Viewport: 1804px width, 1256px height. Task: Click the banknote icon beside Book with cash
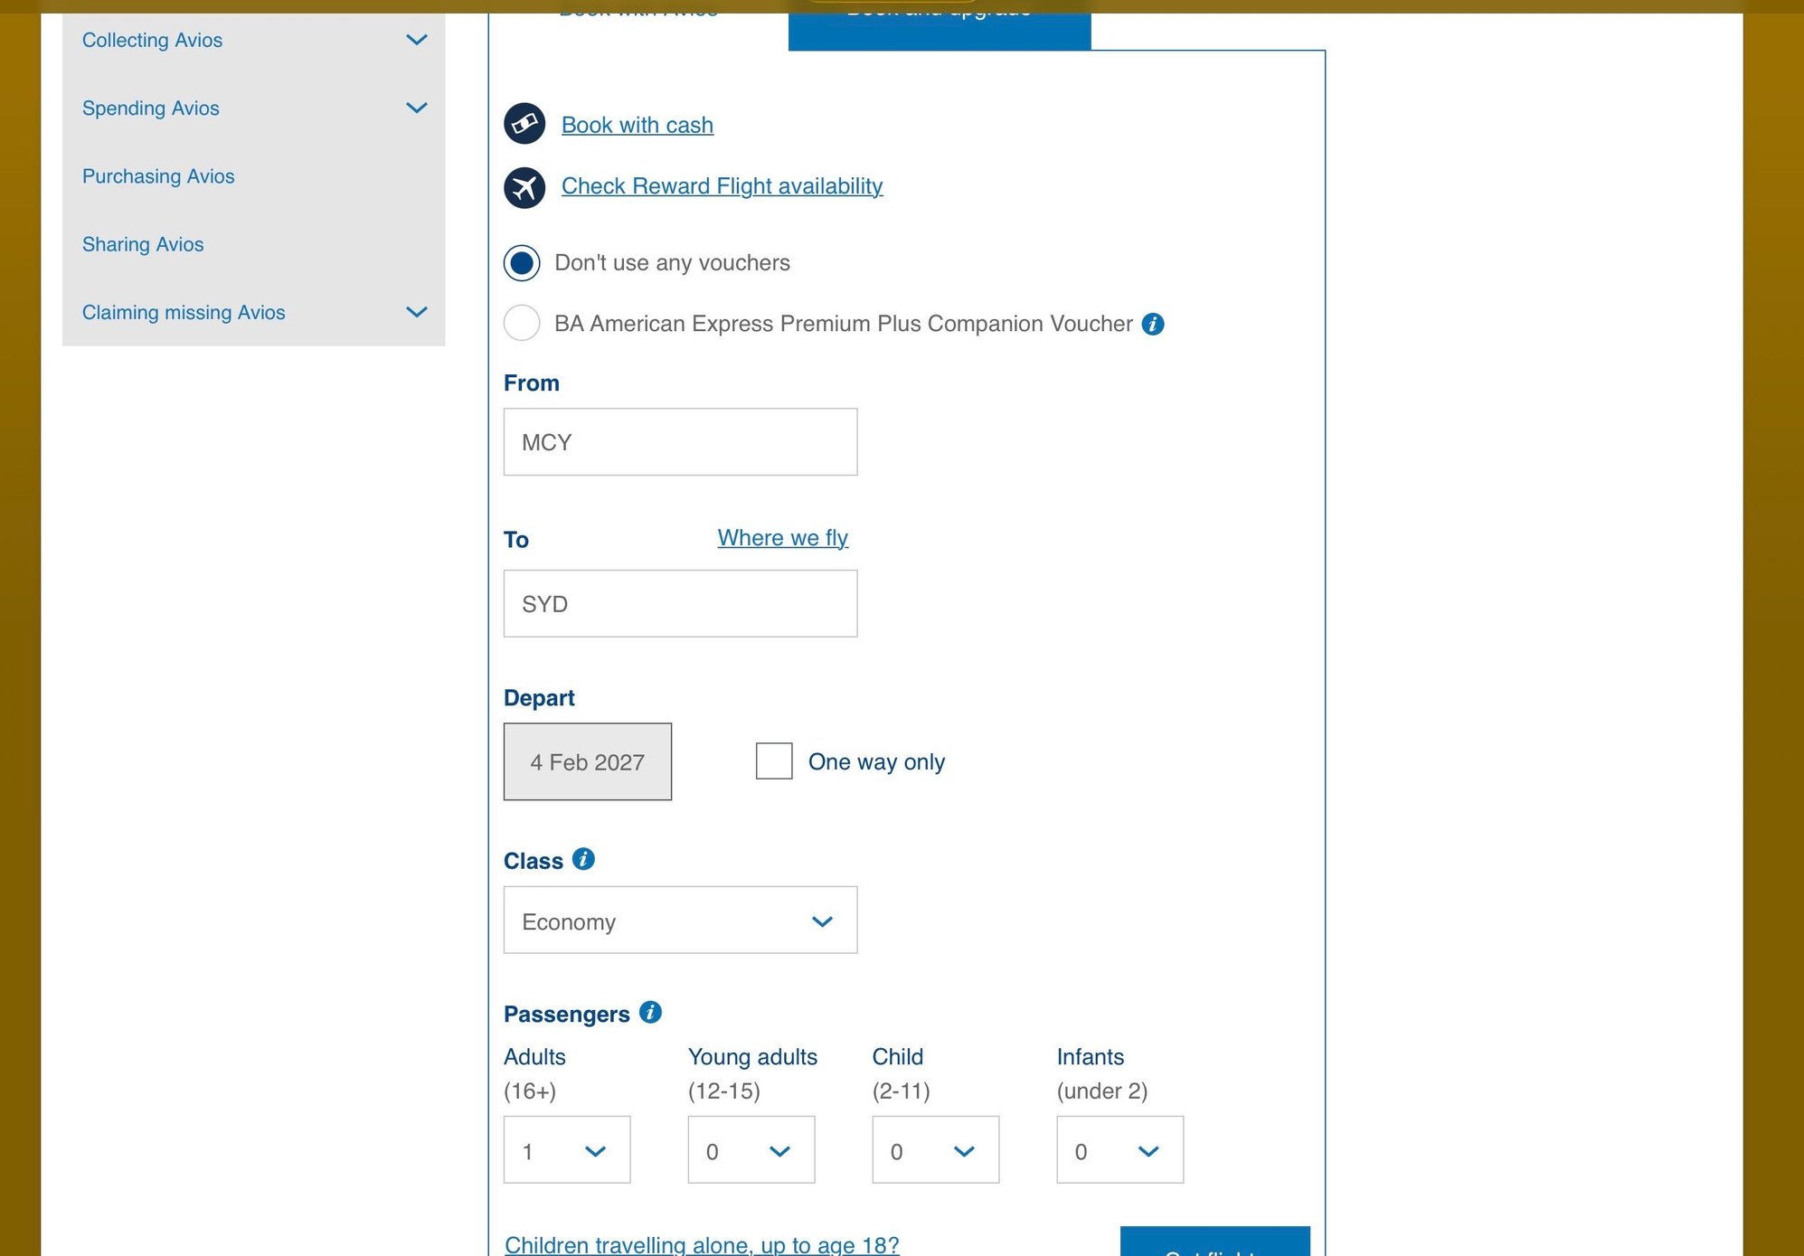(x=524, y=125)
